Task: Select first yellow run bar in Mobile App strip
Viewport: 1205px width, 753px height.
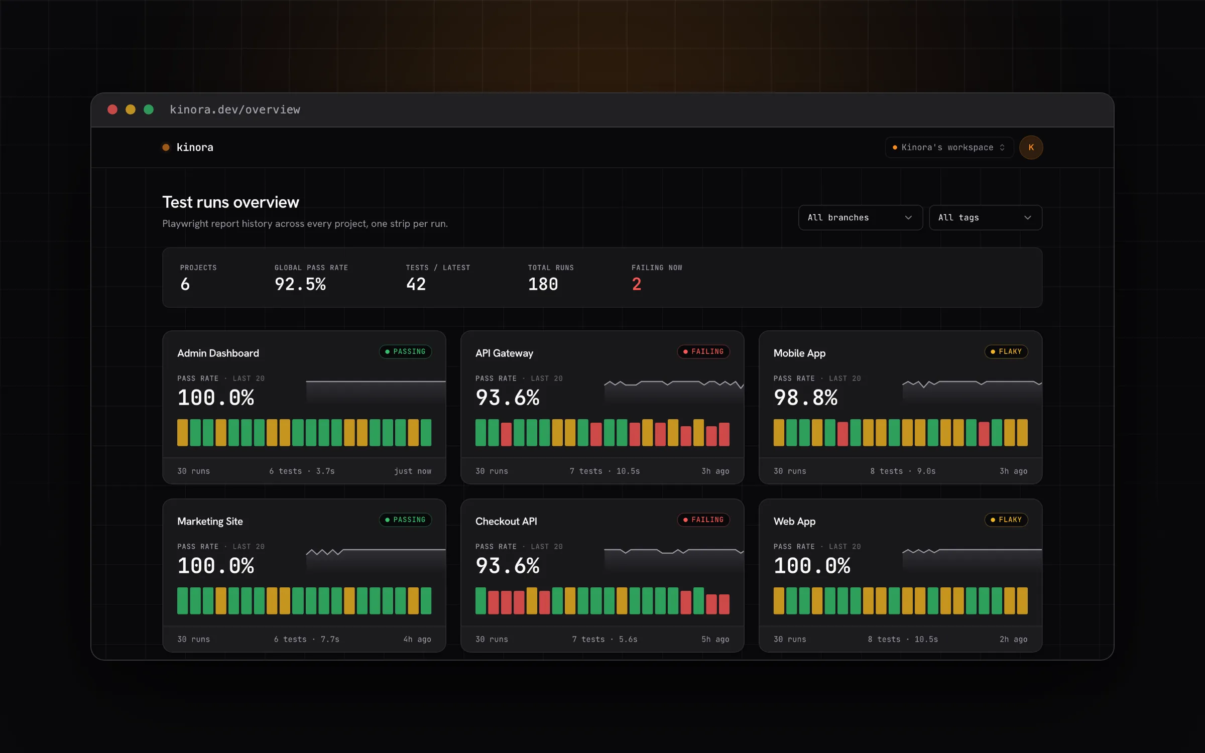Action: click(779, 432)
